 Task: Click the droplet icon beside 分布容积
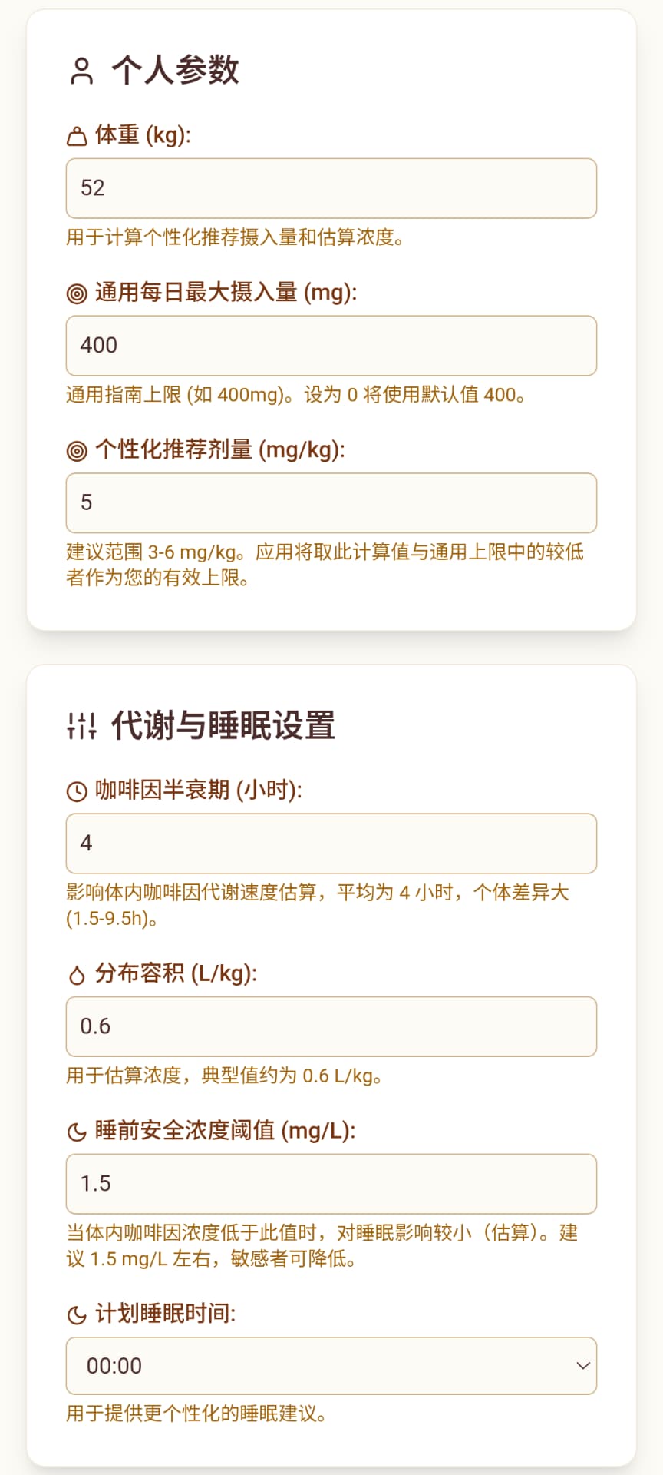coord(77,975)
